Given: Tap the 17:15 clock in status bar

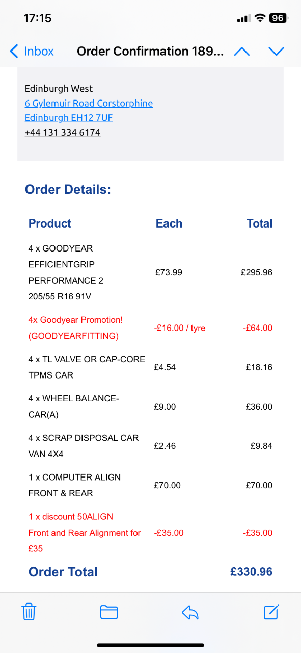Looking at the screenshot, I should tap(37, 18).
